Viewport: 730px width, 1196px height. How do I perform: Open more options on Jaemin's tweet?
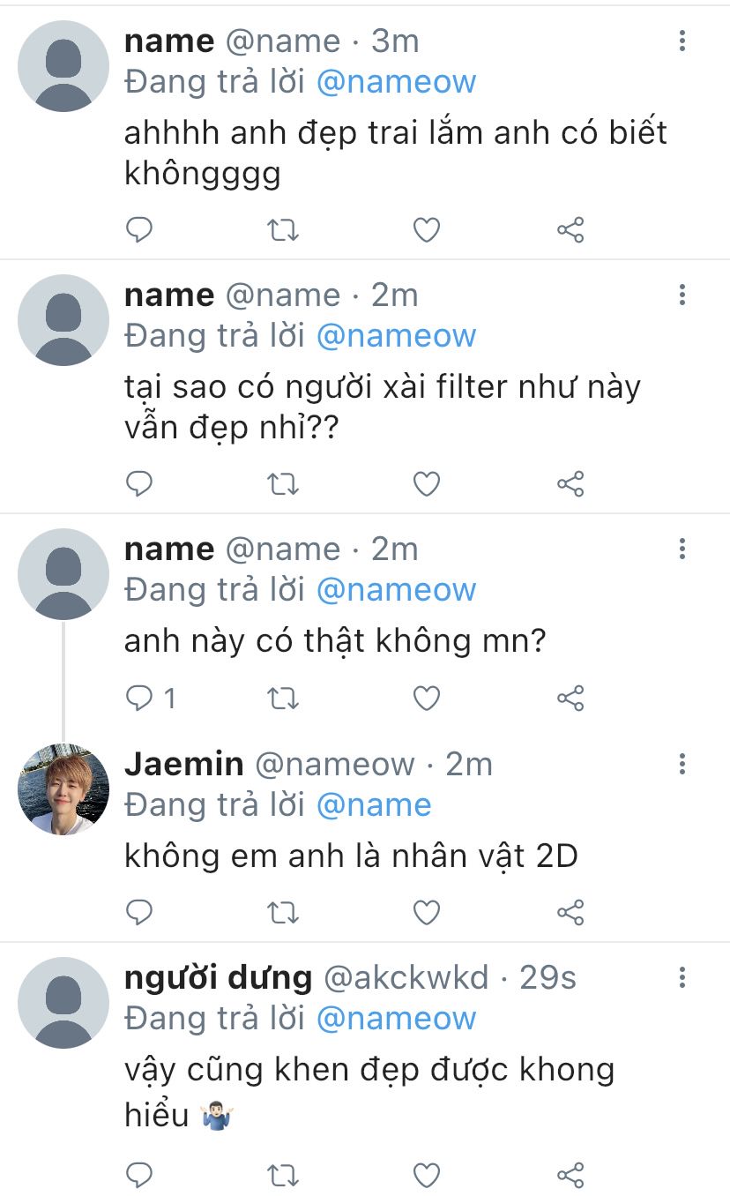(682, 764)
